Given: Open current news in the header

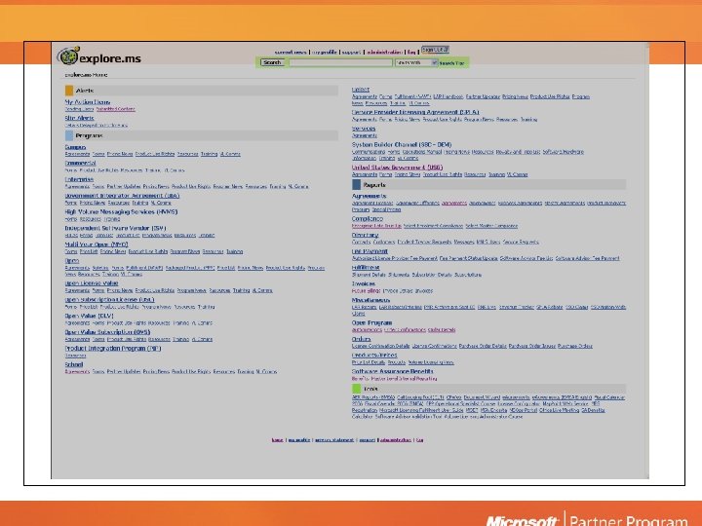Looking at the screenshot, I should (x=291, y=53).
